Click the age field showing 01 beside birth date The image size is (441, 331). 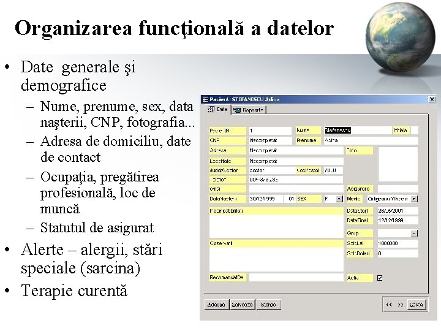point(289,199)
